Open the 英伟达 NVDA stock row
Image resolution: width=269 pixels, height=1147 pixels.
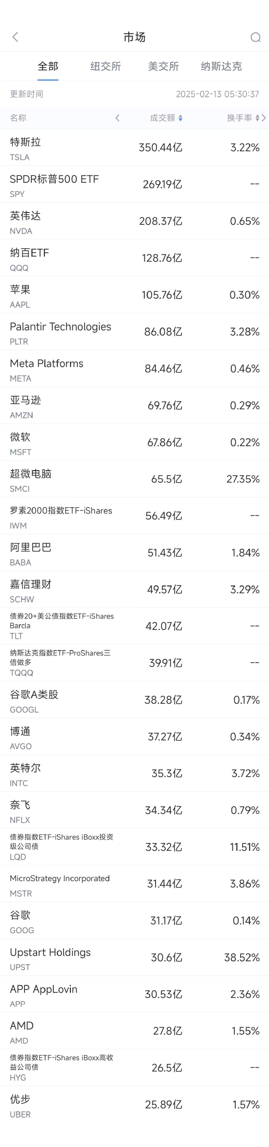(134, 221)
